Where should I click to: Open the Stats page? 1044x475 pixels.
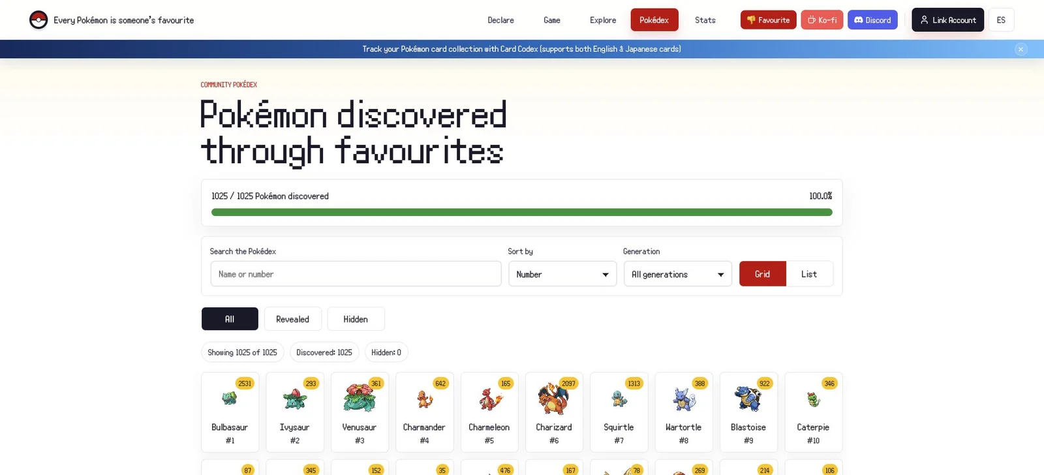(705, 20)
